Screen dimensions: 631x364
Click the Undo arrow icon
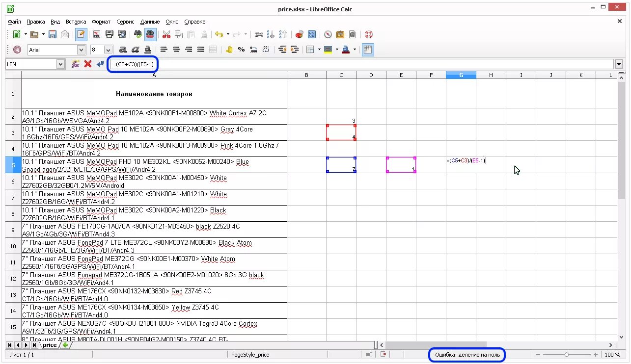tap(219, 34)
